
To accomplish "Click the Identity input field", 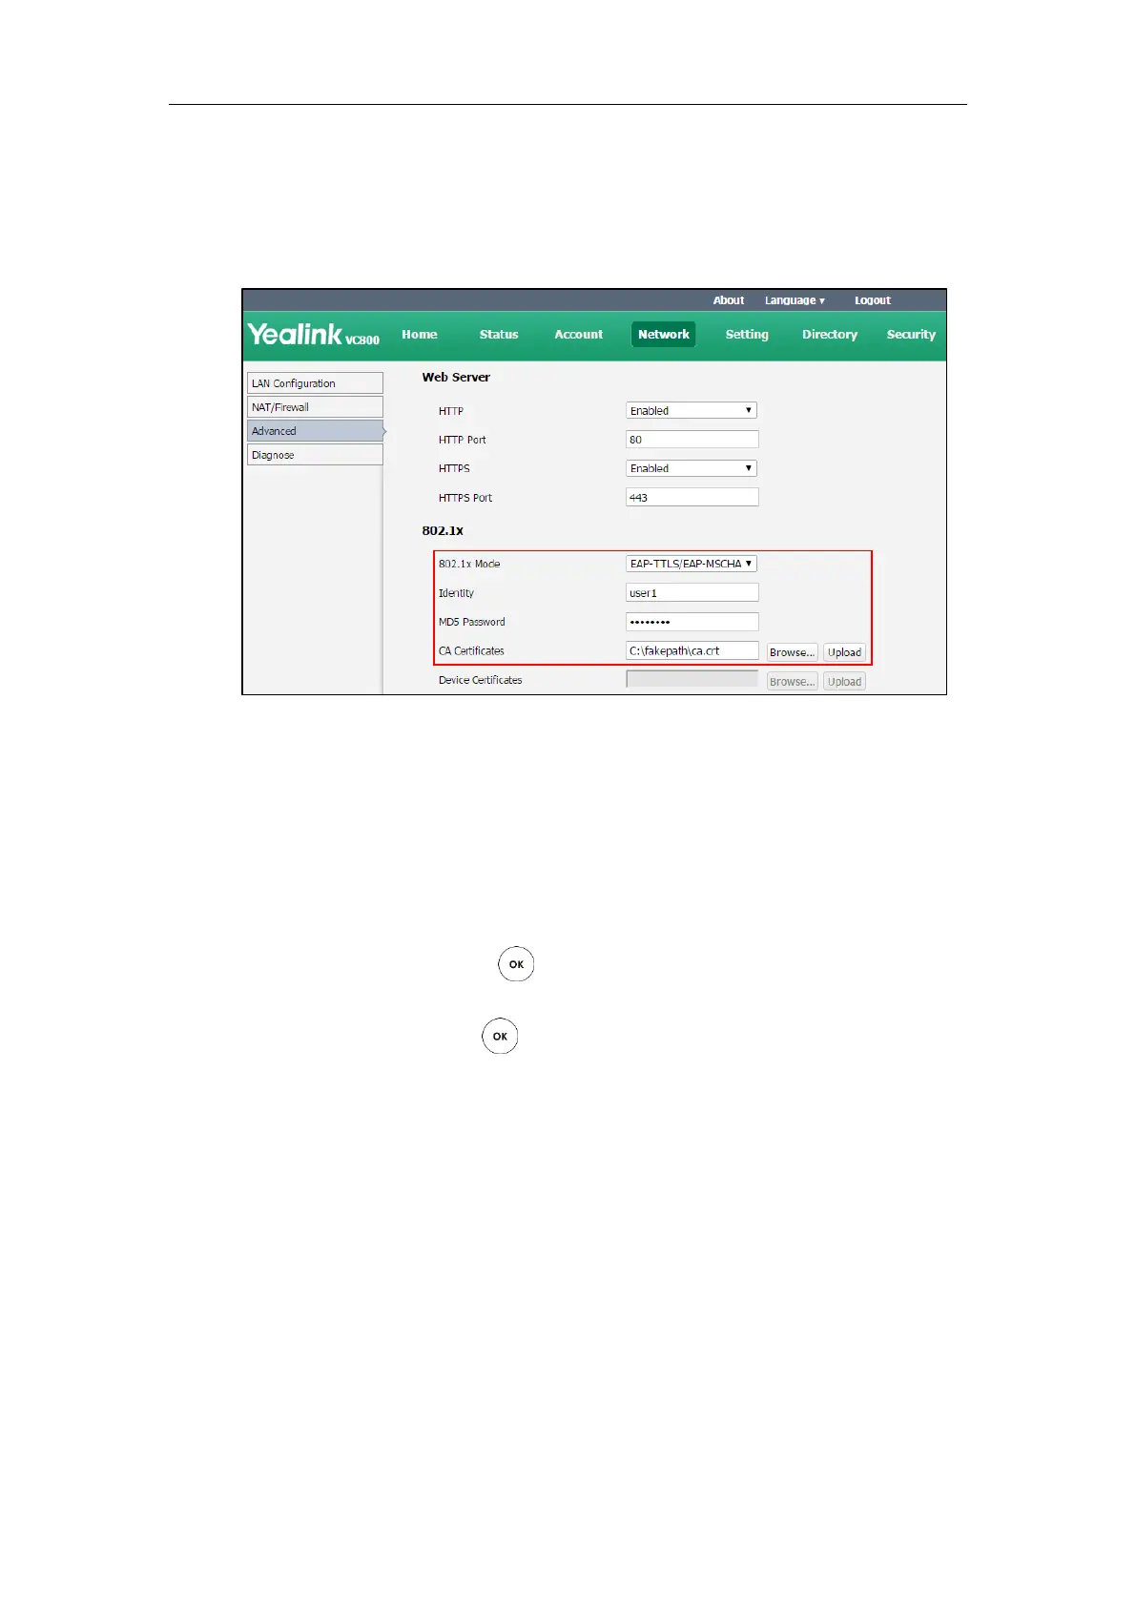I will (692, 593).
